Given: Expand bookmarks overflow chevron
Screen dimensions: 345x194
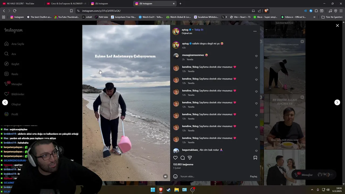Looking at the screenshot, I should pos(314,17).
